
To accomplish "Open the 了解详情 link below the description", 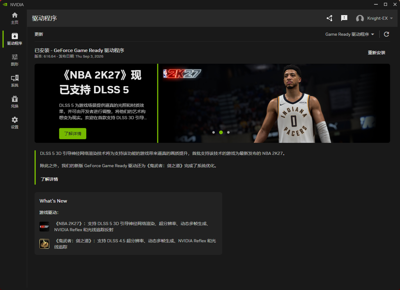I will (49, 179).
